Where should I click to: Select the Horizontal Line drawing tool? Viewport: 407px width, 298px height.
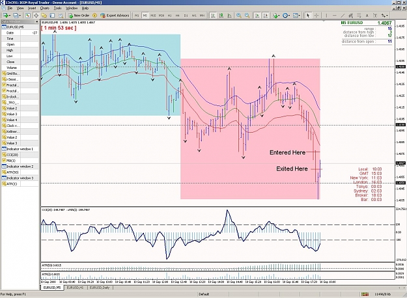tap(334, 16)
